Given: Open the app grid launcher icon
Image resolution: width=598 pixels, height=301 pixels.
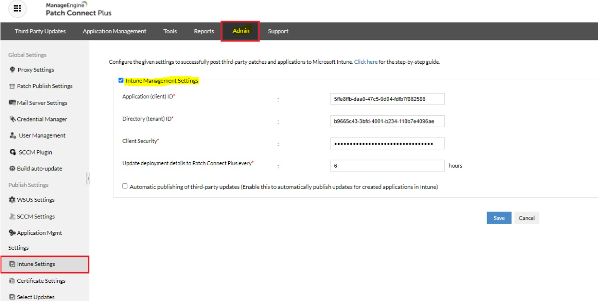Looking at the screenshot, I should point(17,9).
